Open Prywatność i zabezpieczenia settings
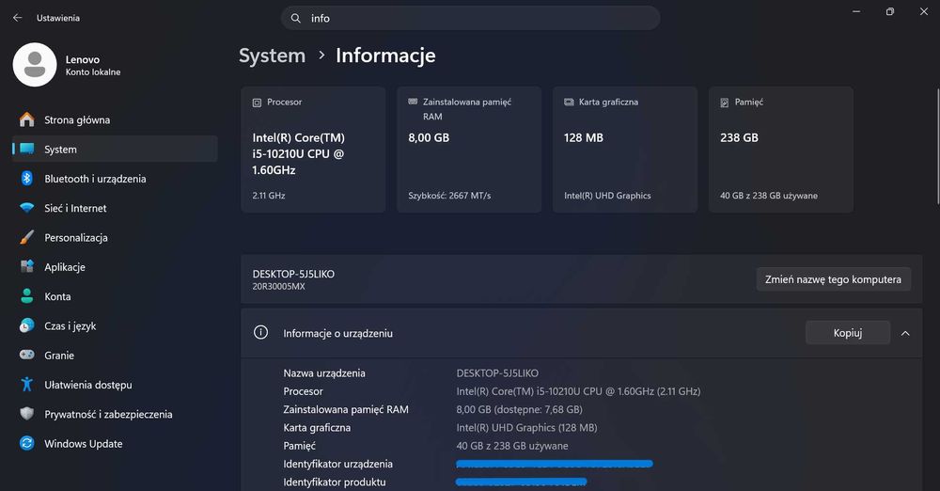940x491 pixels. pyautogui.click(x=115, y=414)
